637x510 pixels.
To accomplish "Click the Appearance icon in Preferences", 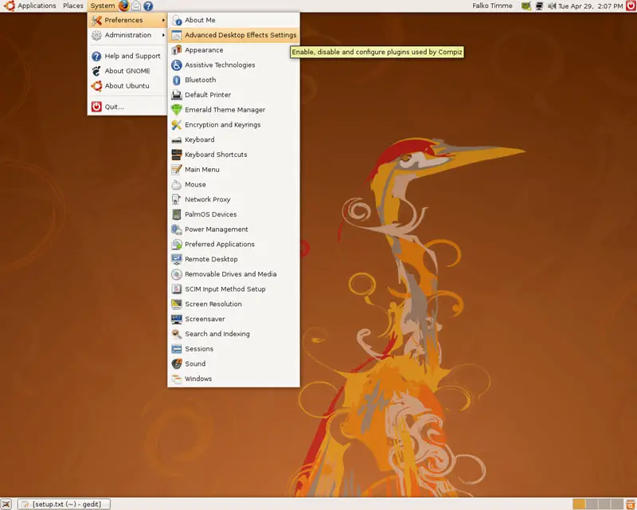I will pos(177,50).
